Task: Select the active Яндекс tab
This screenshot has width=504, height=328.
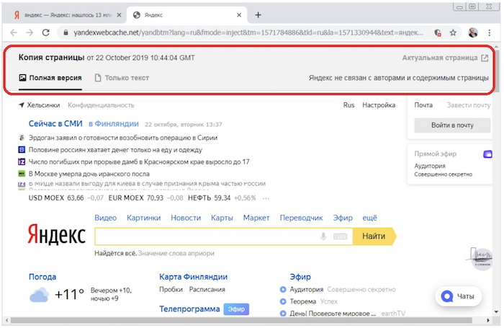Action: 187,15
